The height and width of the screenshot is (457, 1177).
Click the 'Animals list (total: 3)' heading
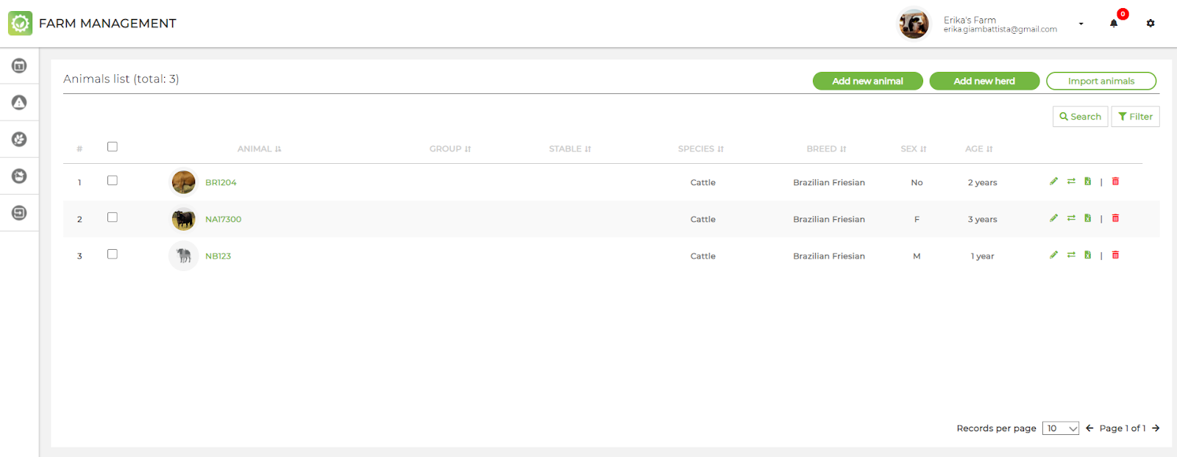tap(121, 79)
